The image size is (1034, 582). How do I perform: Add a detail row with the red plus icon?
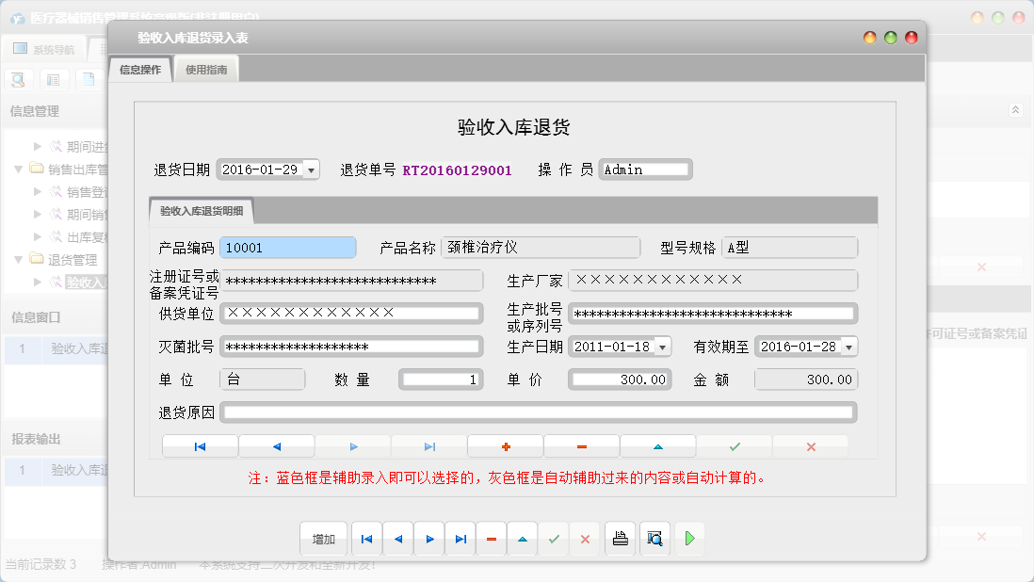(505, 445)
